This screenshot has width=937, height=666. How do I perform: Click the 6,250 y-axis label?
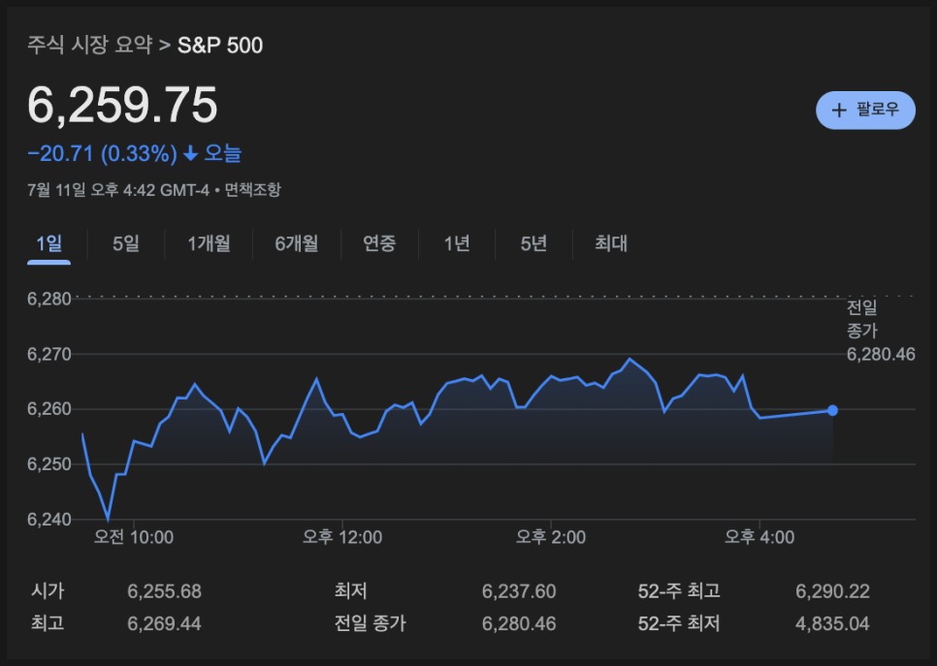pyautogui.click(x=49, y=464)
